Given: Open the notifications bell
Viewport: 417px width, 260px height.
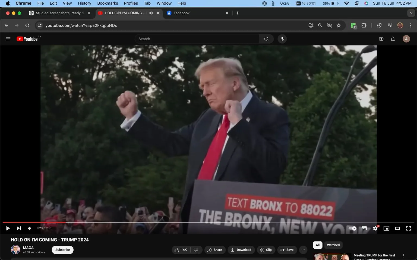Looking at the screenshot, I should (x=393, y=39).
